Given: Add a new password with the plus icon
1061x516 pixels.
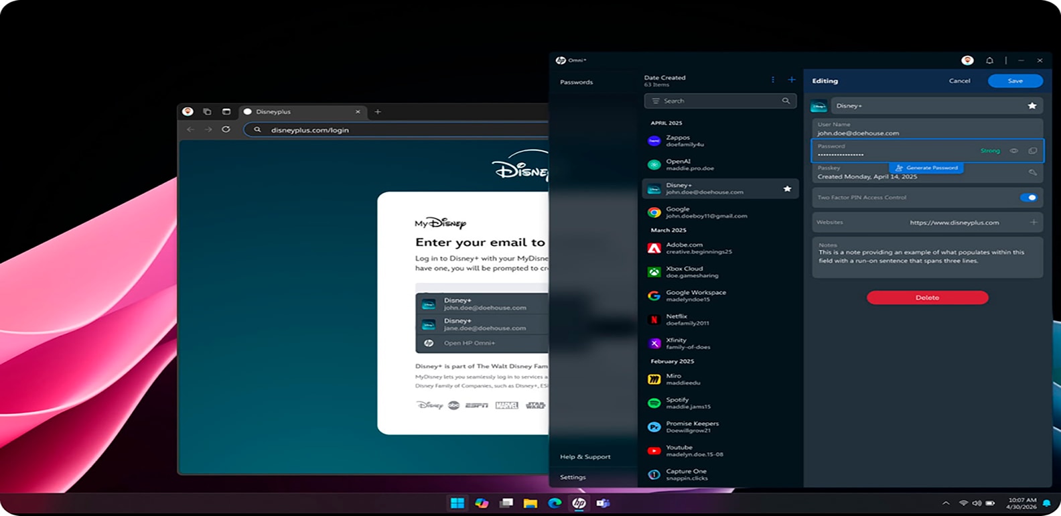Looking at the screenshot, I should point(791,80).
